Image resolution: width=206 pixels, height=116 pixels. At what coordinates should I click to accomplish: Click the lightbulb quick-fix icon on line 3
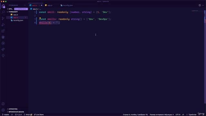tap(40, 18)
